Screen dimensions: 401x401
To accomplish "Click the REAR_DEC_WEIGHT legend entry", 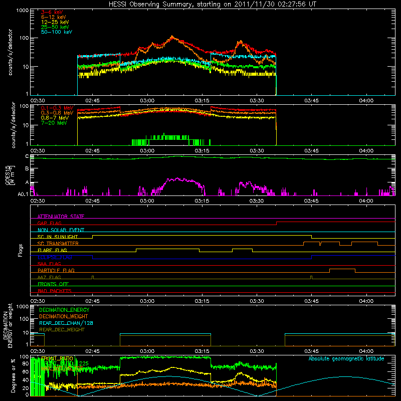I will [62, 330].
